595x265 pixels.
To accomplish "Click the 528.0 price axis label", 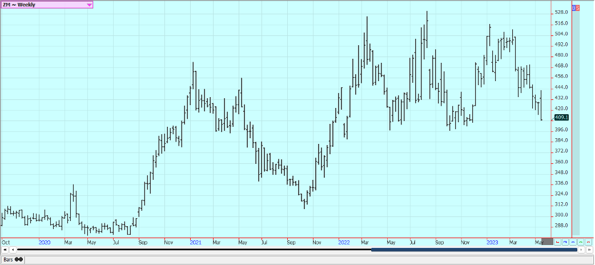I will pos(561,13).
